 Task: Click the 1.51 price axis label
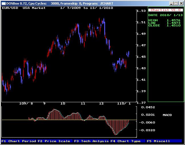(141, 22)
